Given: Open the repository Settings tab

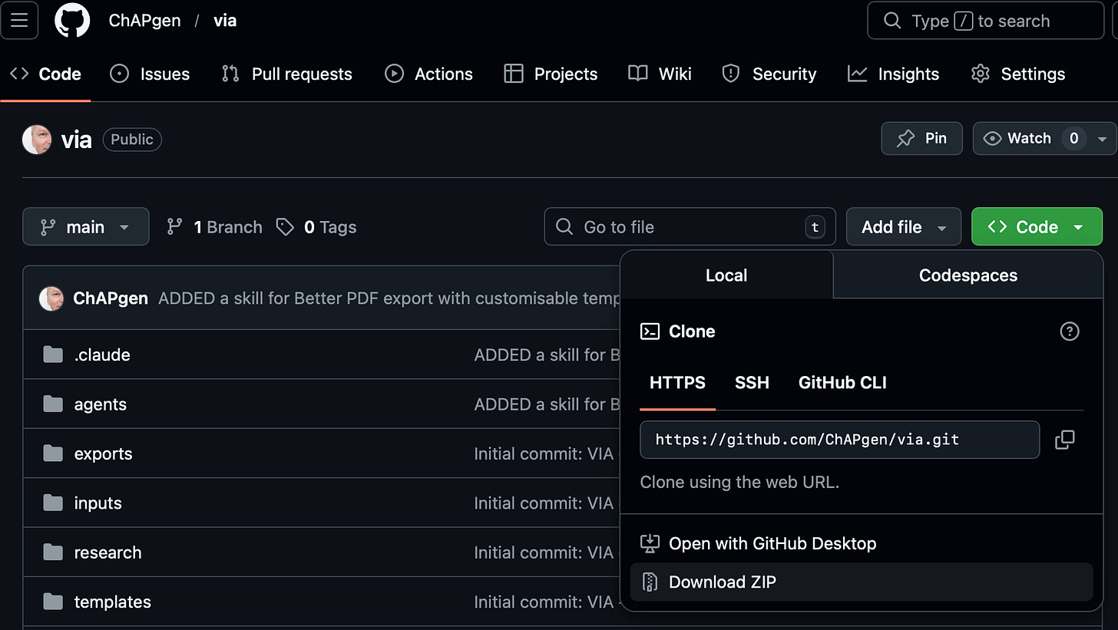Looking at the screenshot, I should coord(1018,74).
